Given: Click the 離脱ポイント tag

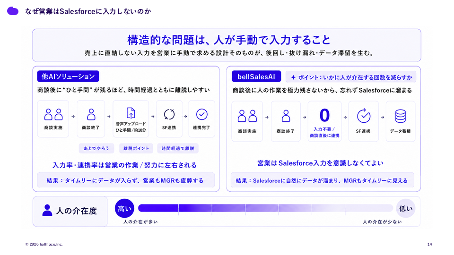Looking at the screenshot, I should coord(136,148).
